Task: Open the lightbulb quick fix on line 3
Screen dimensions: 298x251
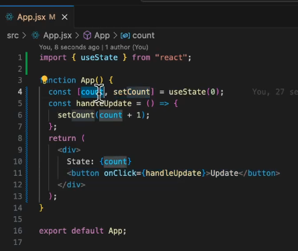Action: (x=44, y=79)
